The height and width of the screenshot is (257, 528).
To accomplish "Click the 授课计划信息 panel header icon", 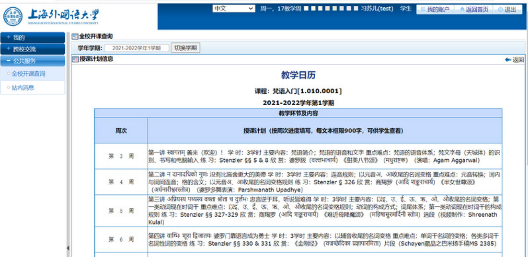I will click(x=75, y=59).
